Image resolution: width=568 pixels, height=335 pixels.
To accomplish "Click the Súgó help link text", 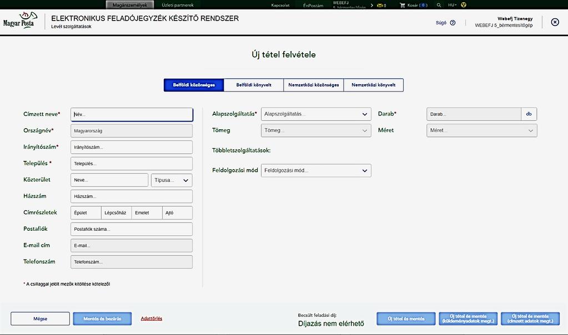I will pyautogui.click(x=441, y=22).
